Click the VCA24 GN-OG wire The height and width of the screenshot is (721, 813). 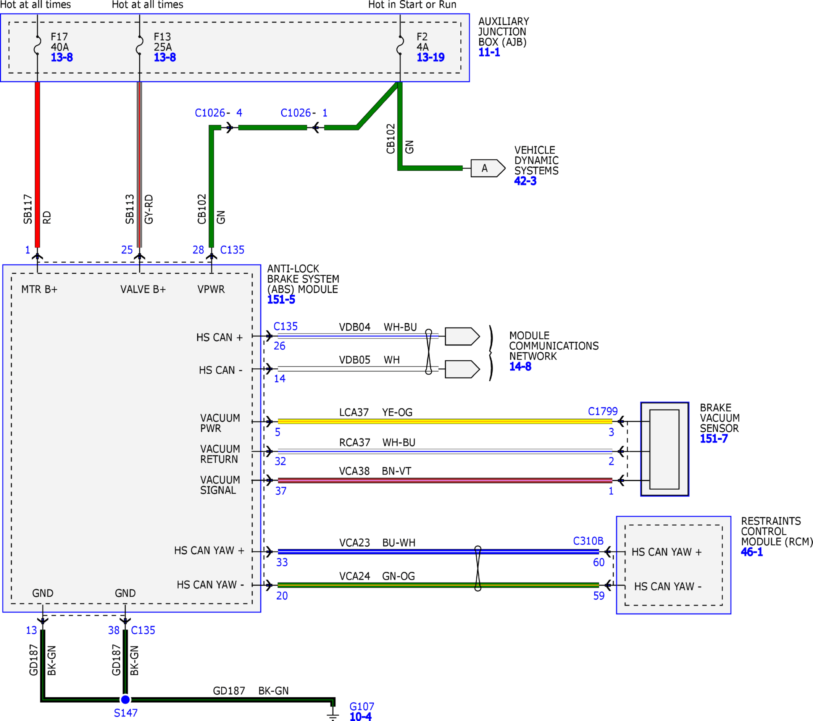point(438,585)
